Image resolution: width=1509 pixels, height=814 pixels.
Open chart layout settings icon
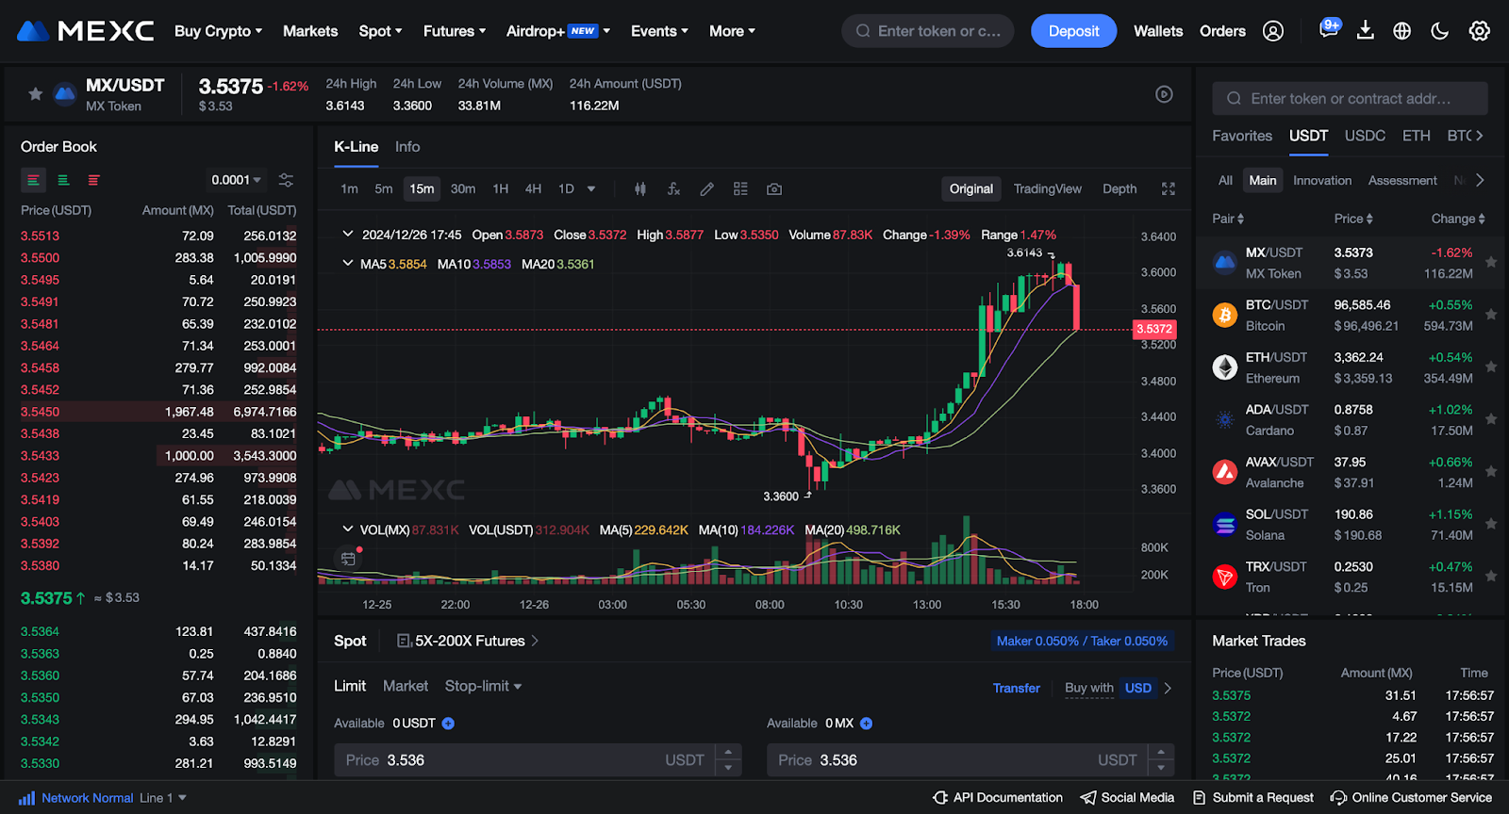click(740, 188)
